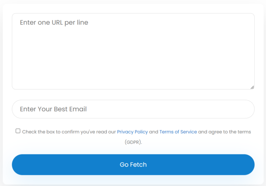Click the resize handle of the URL textarea
Viewport: 266px width, 186px height.
(252, 87)
